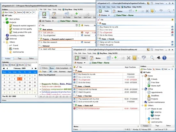Collapse the Home -> Free time group in front window
176x132 pixels.
click(74, 96)
